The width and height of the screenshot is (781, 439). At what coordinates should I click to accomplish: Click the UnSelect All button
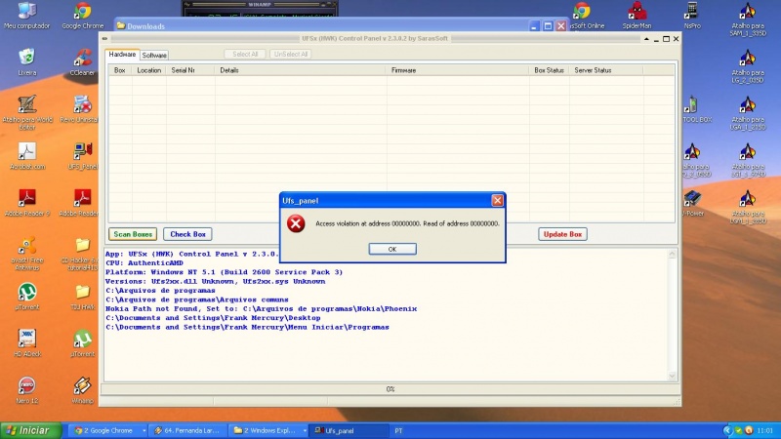pyautogui.click(x=291, y=54)
